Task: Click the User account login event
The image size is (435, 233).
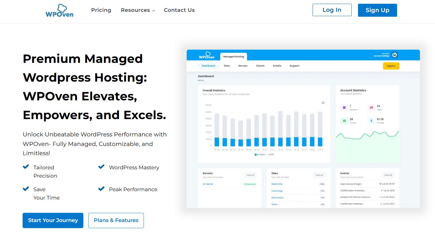Action: click(x=351, y=184)
